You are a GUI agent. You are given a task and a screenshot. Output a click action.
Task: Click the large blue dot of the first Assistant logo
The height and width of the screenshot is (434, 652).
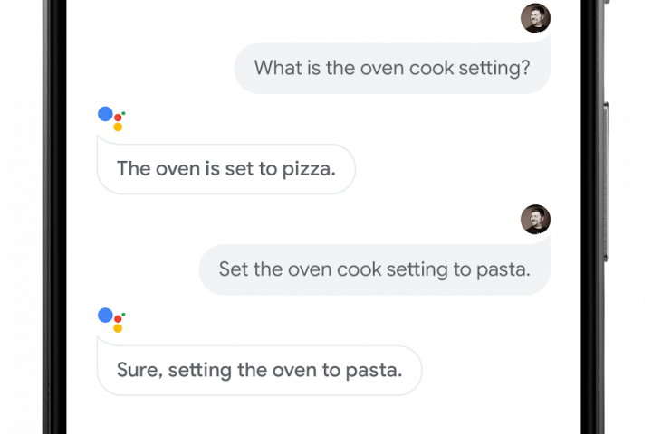coord(105,114)
